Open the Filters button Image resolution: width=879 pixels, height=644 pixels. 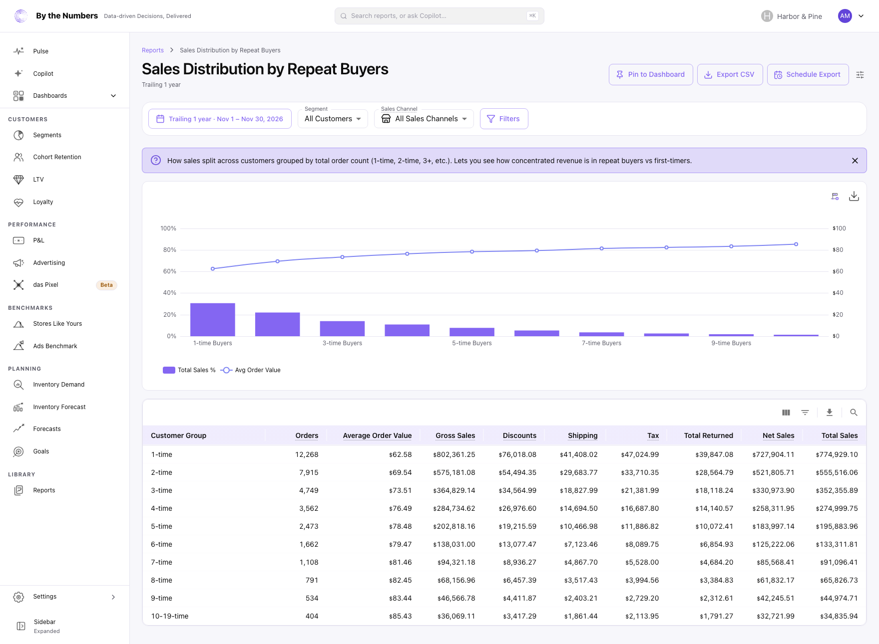click(504, 119)
